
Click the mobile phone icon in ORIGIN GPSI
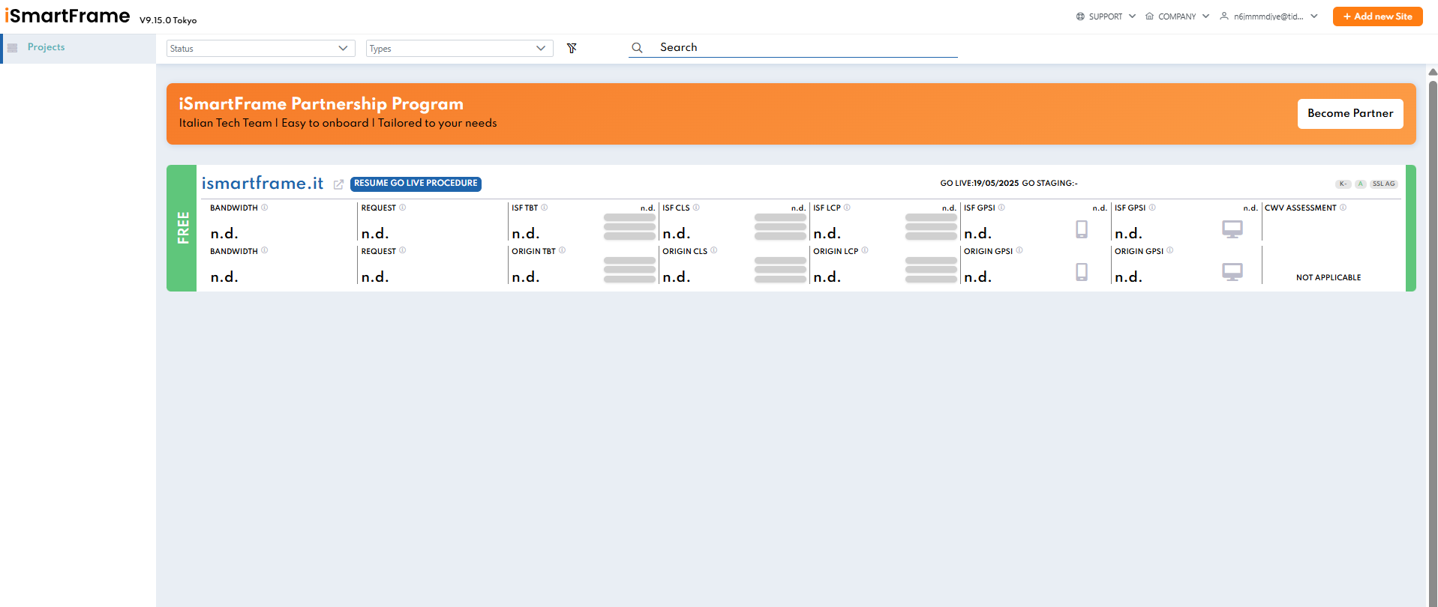click(x=1082, y=272)
